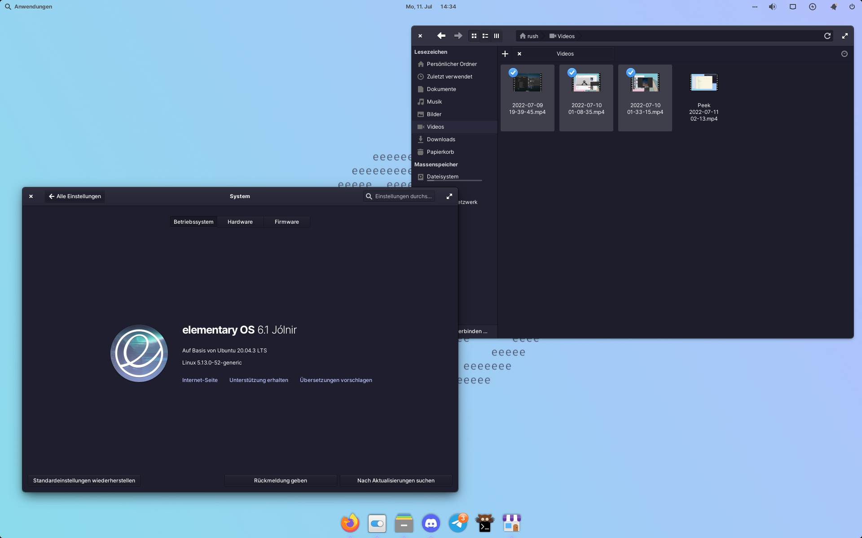Open the Anwendungen menu
The image size is (862, 538).
[28, 7]
